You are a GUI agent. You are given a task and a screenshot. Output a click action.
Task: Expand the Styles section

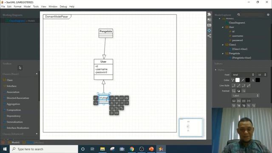pyautogui.click(x=215, y=70)
